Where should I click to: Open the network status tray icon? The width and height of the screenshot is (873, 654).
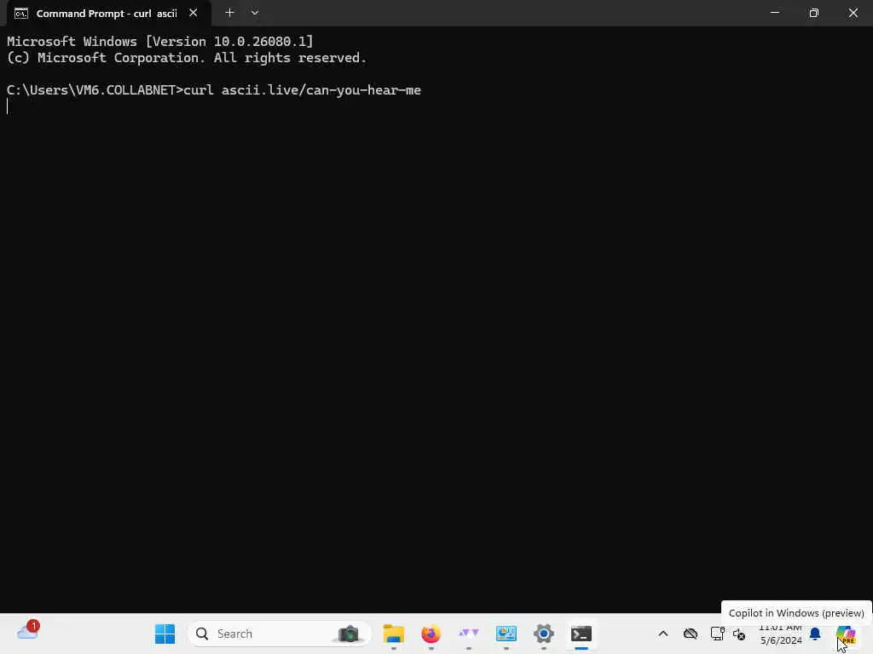tap(717, 634)
